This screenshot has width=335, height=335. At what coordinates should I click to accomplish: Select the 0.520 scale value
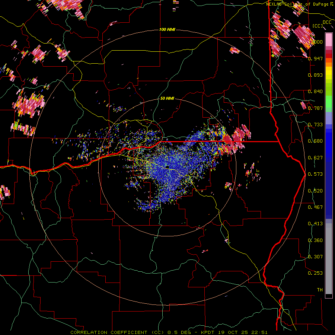click(315, 191)
